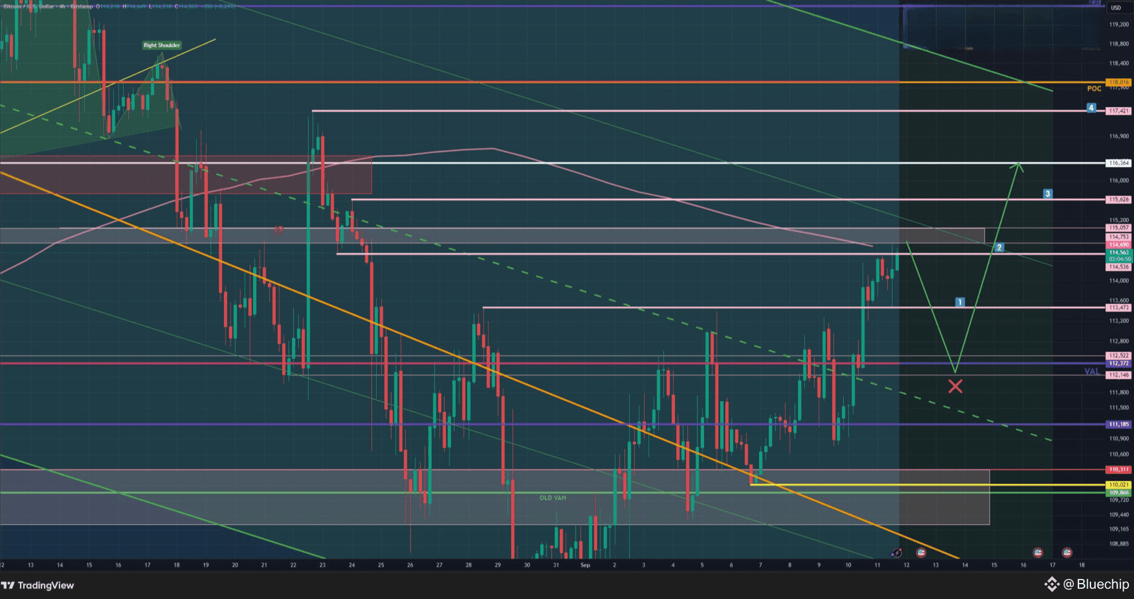Viewport: 1134px width, 599px height.
Task: Click the 114,753 price label
Action: coord(1119,237)
